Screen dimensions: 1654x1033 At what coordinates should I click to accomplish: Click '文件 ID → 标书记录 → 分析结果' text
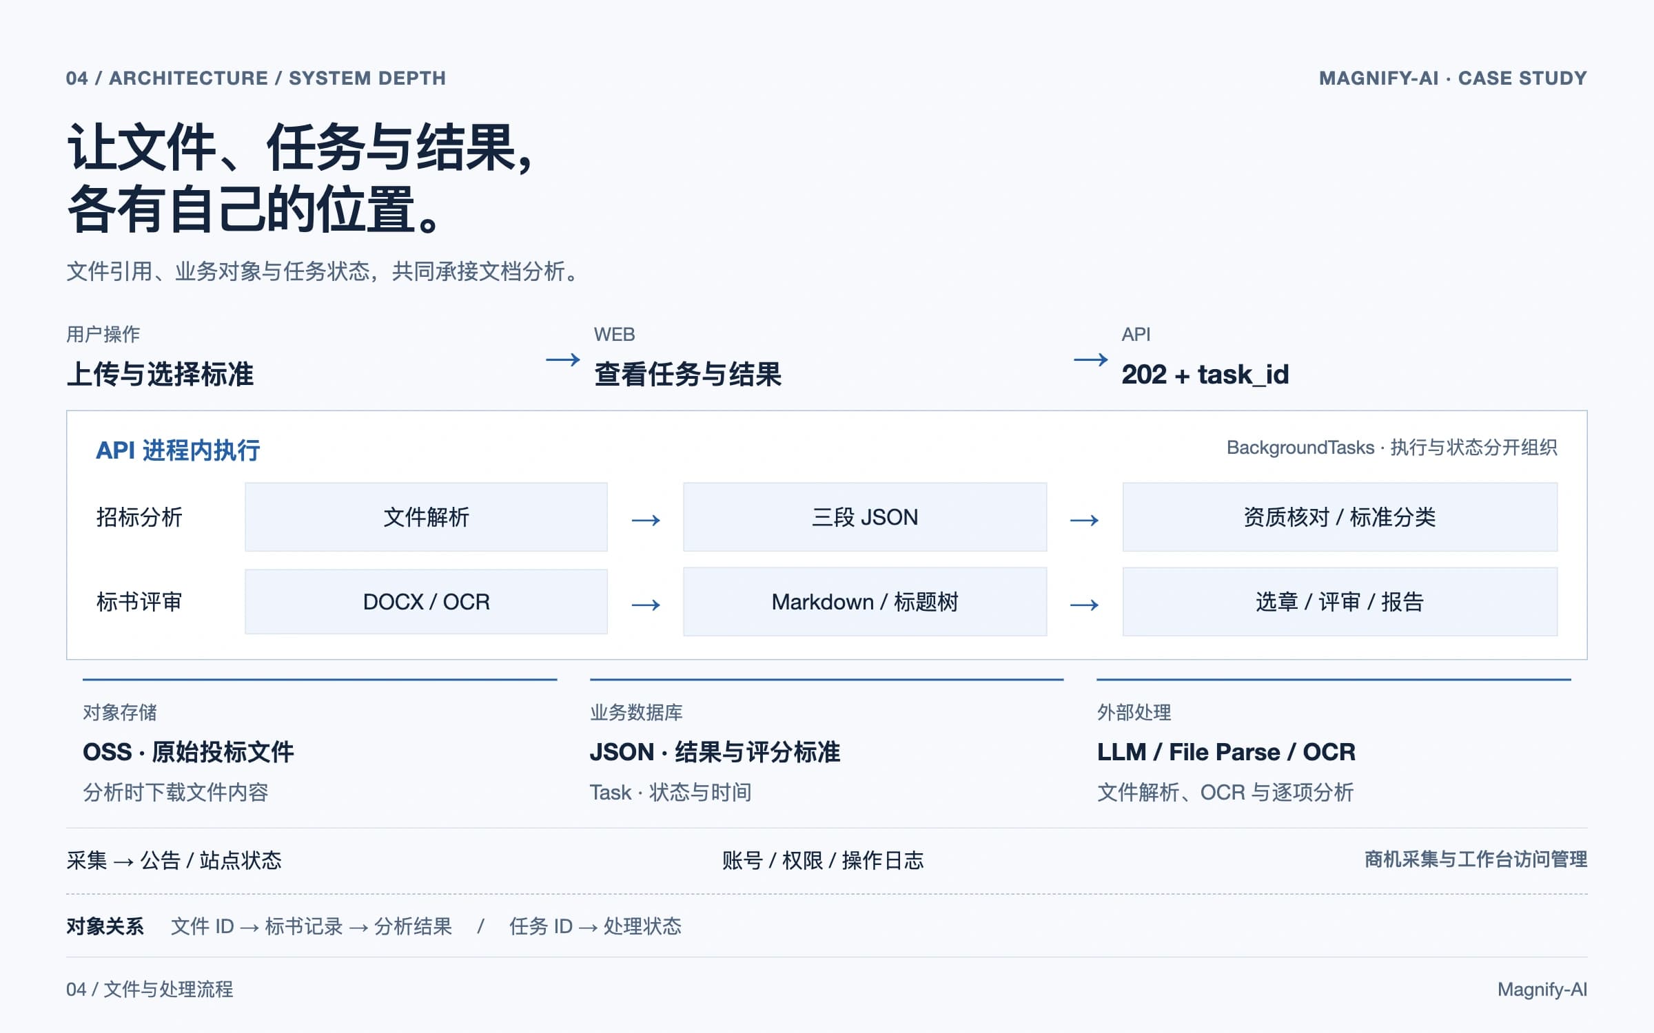point(312,926)
